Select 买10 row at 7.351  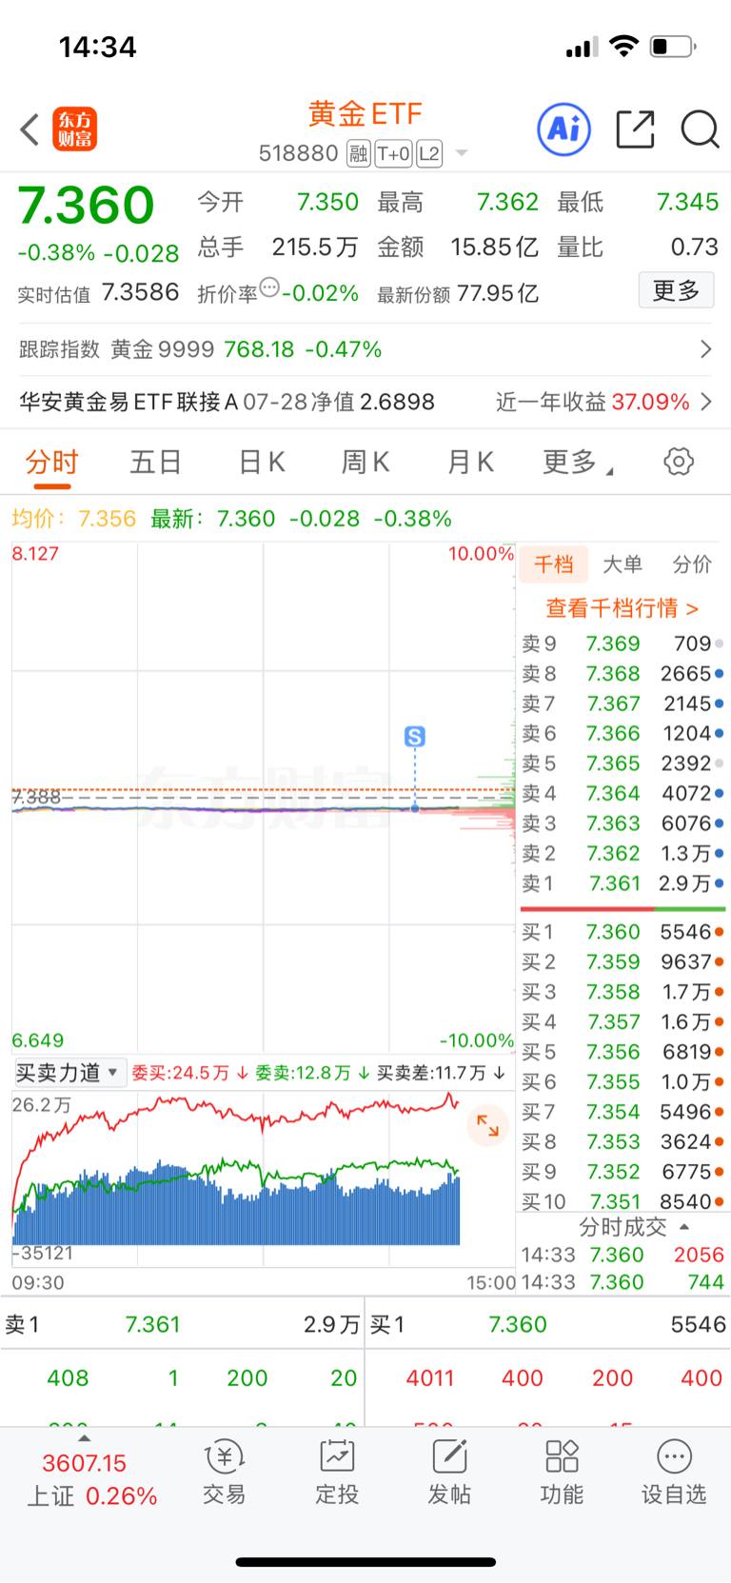click(x=622, y=1201)
